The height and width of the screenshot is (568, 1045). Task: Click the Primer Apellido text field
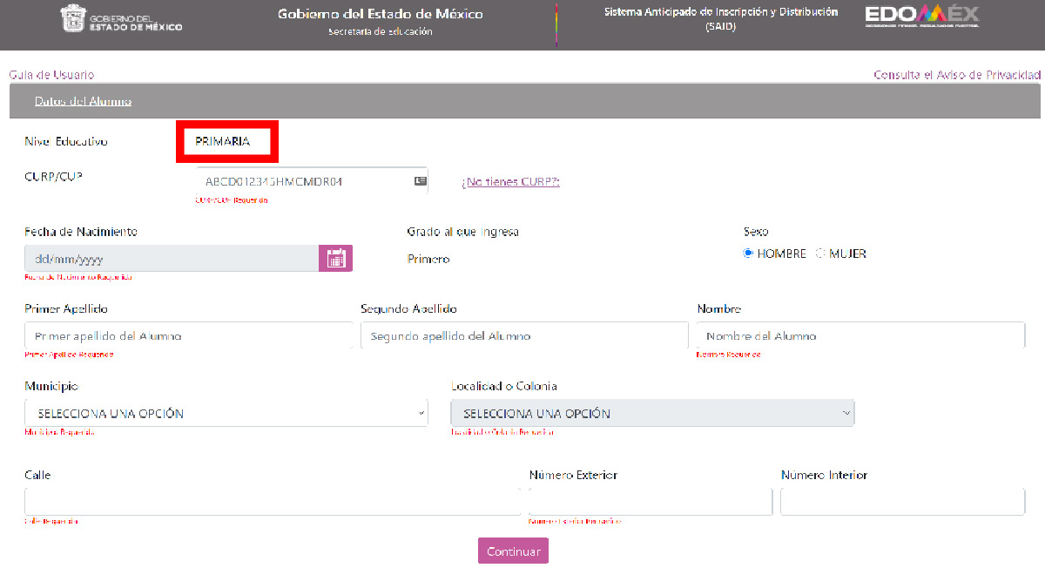(x=189, y=335)
